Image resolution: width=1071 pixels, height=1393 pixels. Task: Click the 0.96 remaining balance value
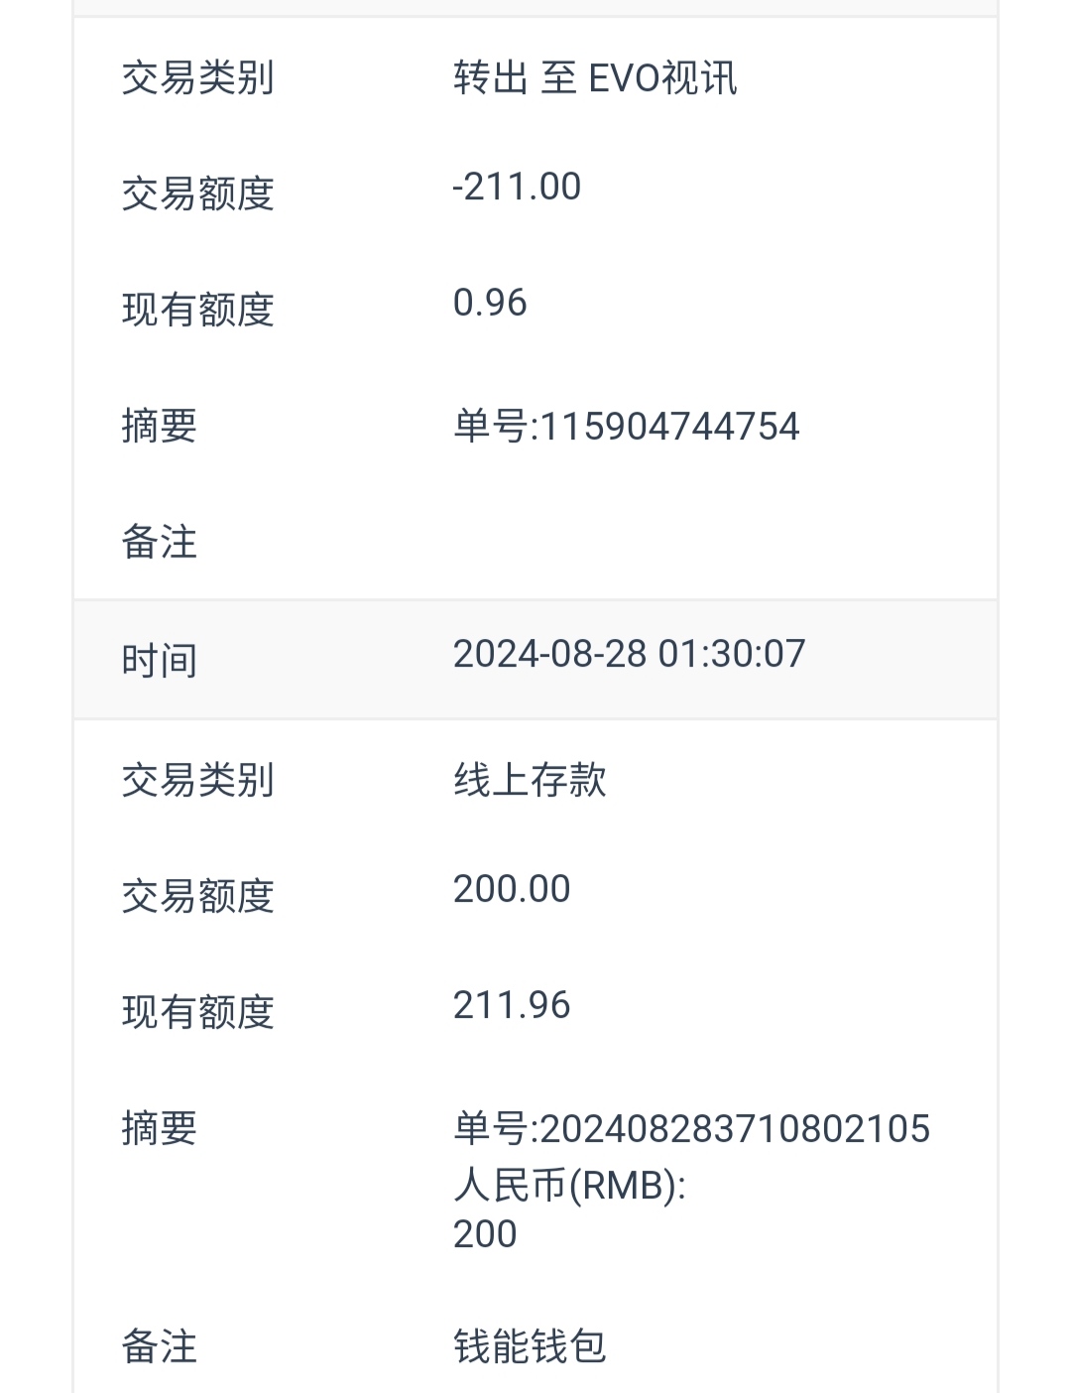click(490, 303)
